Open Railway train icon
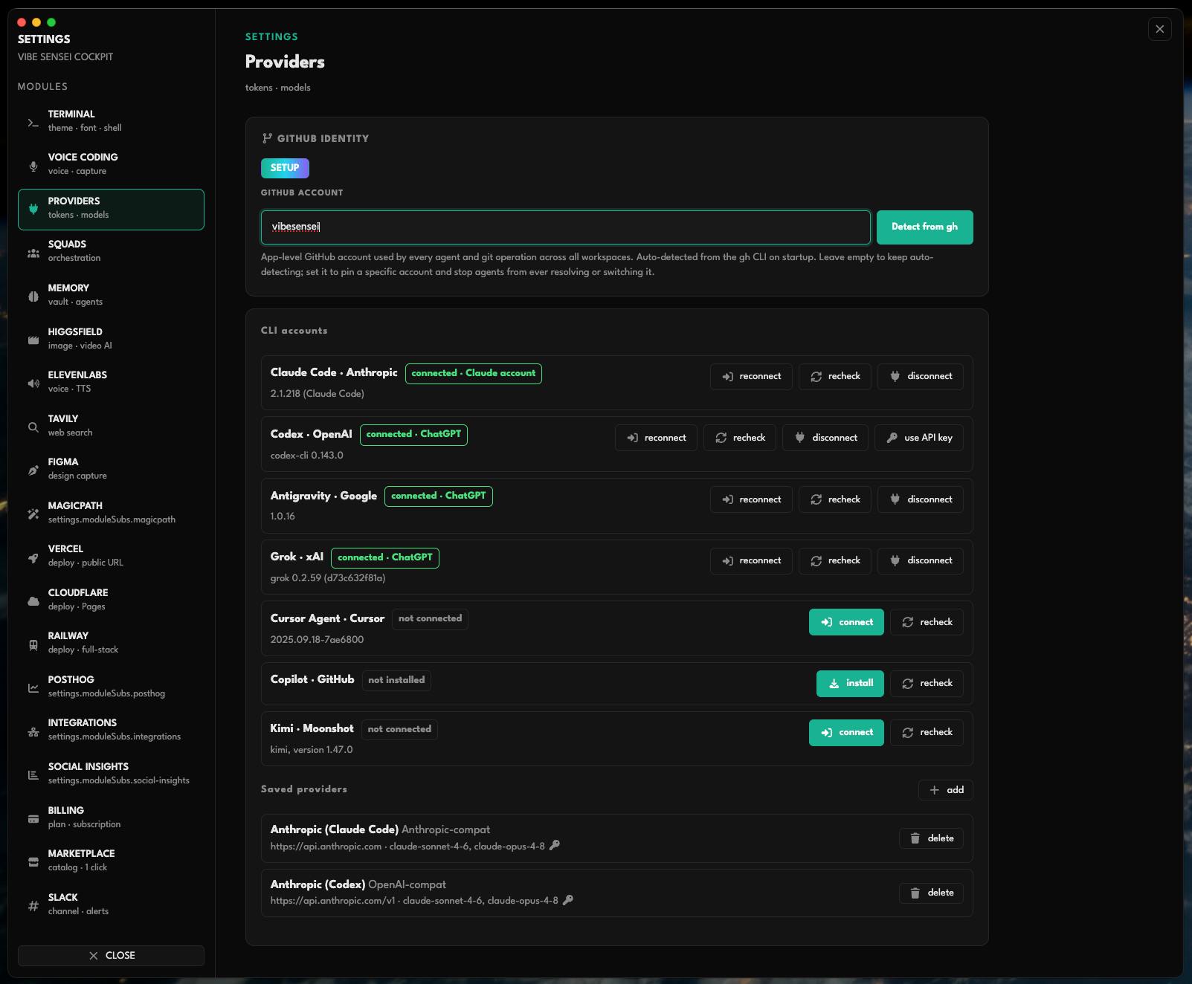Viewport: 1192px width, 984px height. [x=33, y=644]
